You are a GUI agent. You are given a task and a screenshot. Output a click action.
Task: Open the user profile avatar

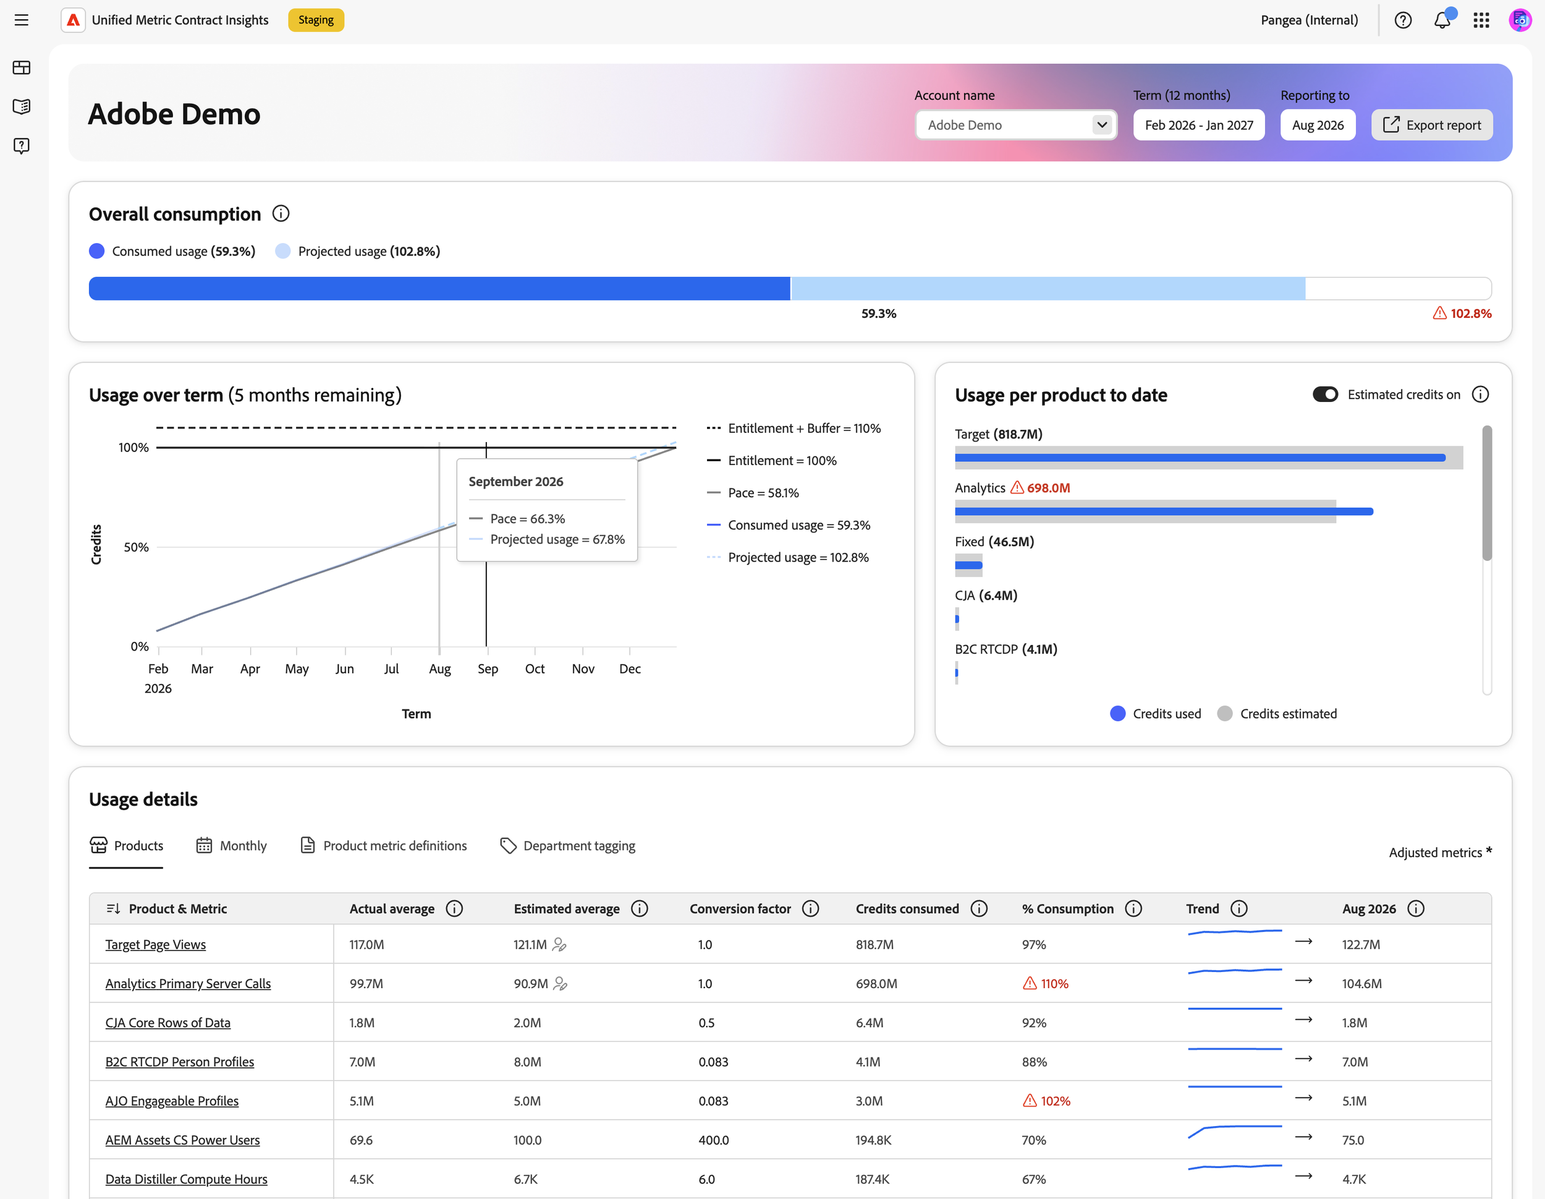(1520, 20)
